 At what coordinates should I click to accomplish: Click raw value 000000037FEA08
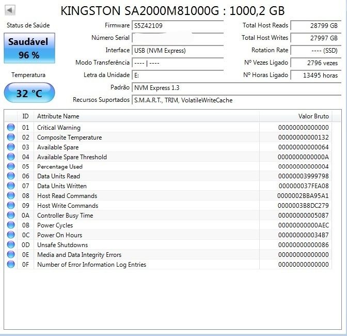point(304,186)
